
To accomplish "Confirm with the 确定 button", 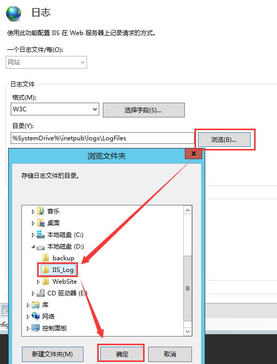I will click(x=122, y=354).
